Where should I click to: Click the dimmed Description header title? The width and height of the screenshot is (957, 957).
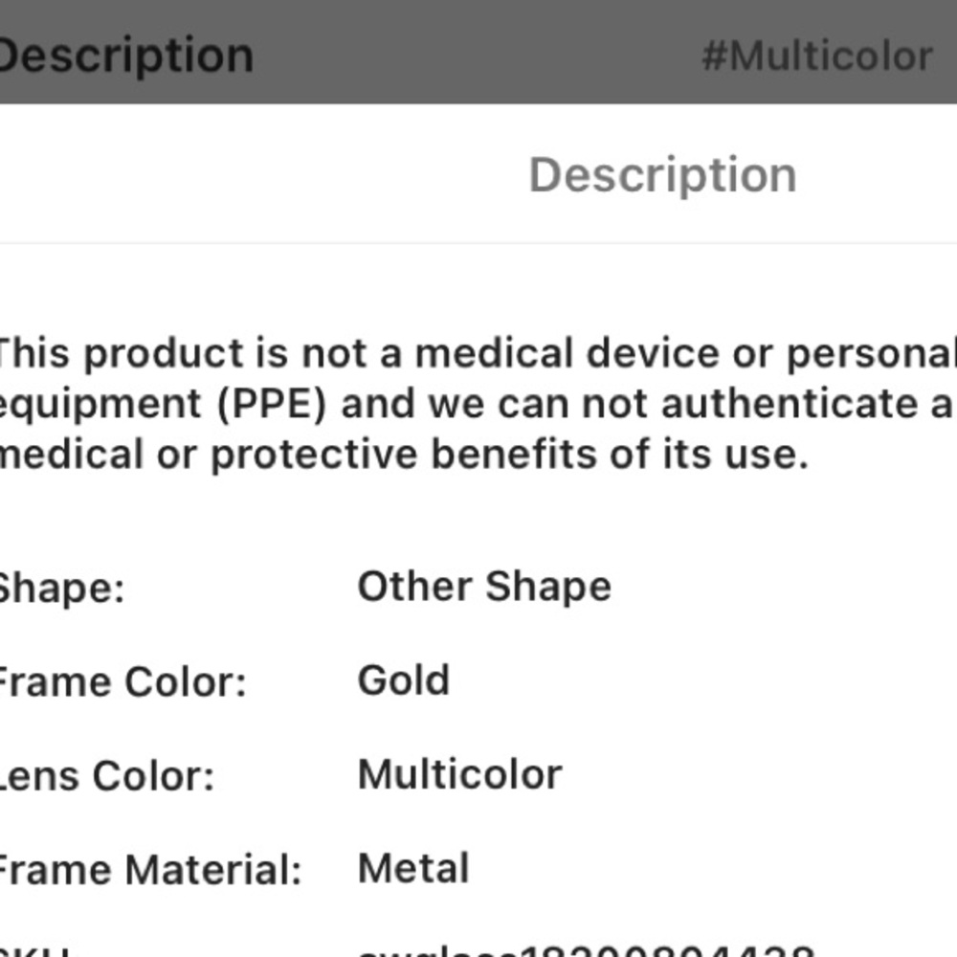click(x=125, y=56)
